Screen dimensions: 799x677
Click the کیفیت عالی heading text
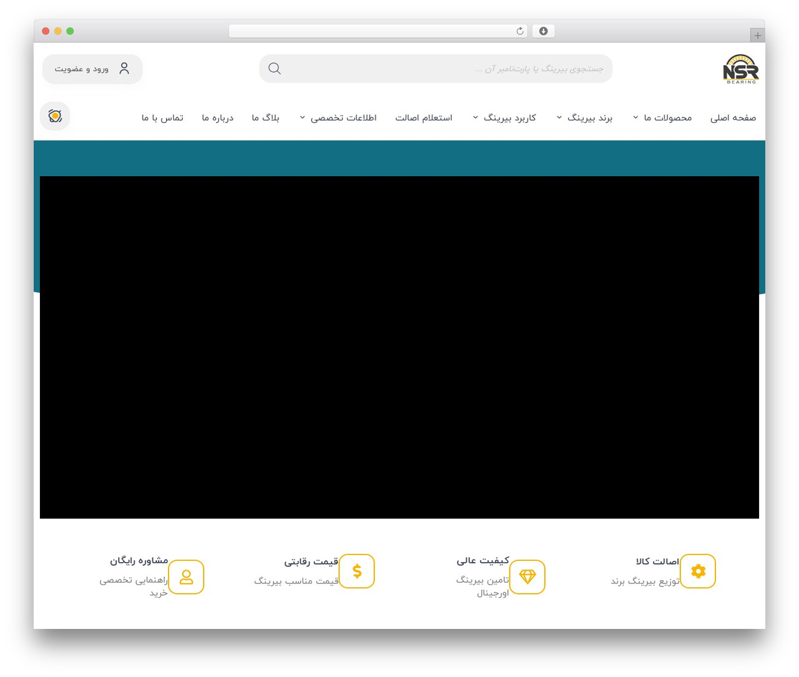click(x=483, y=561)
